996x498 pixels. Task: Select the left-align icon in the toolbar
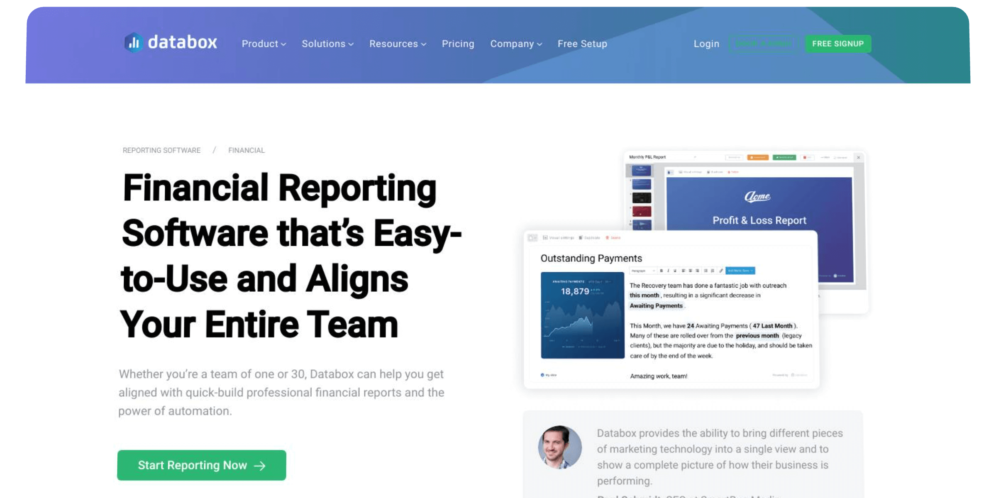coord(684,271)
